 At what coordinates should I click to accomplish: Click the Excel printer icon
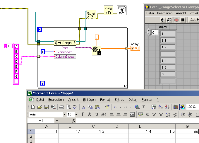(x=62, y=107)
